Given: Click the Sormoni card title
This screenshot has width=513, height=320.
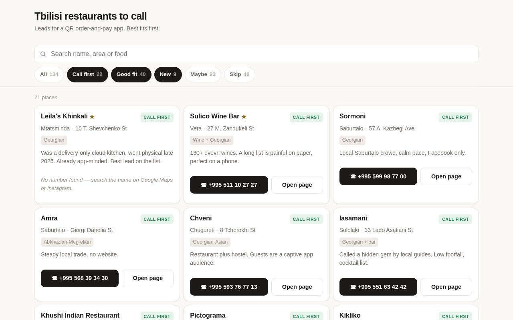Looking at the screenshot, I should click(352, 116).
